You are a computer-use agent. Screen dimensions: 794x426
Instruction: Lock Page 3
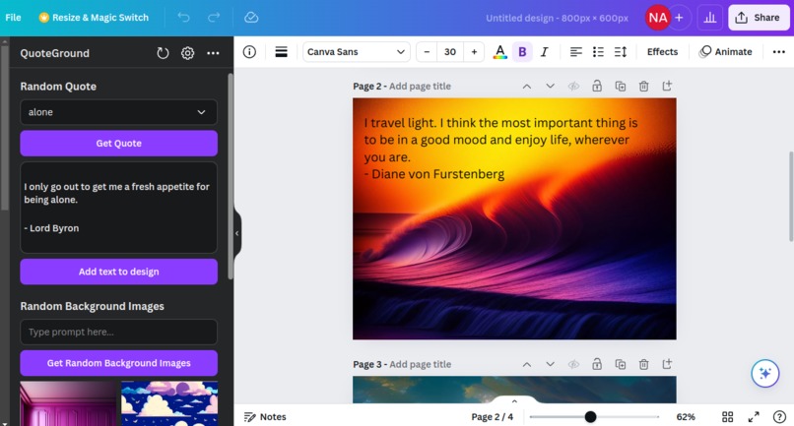(597, 364)
